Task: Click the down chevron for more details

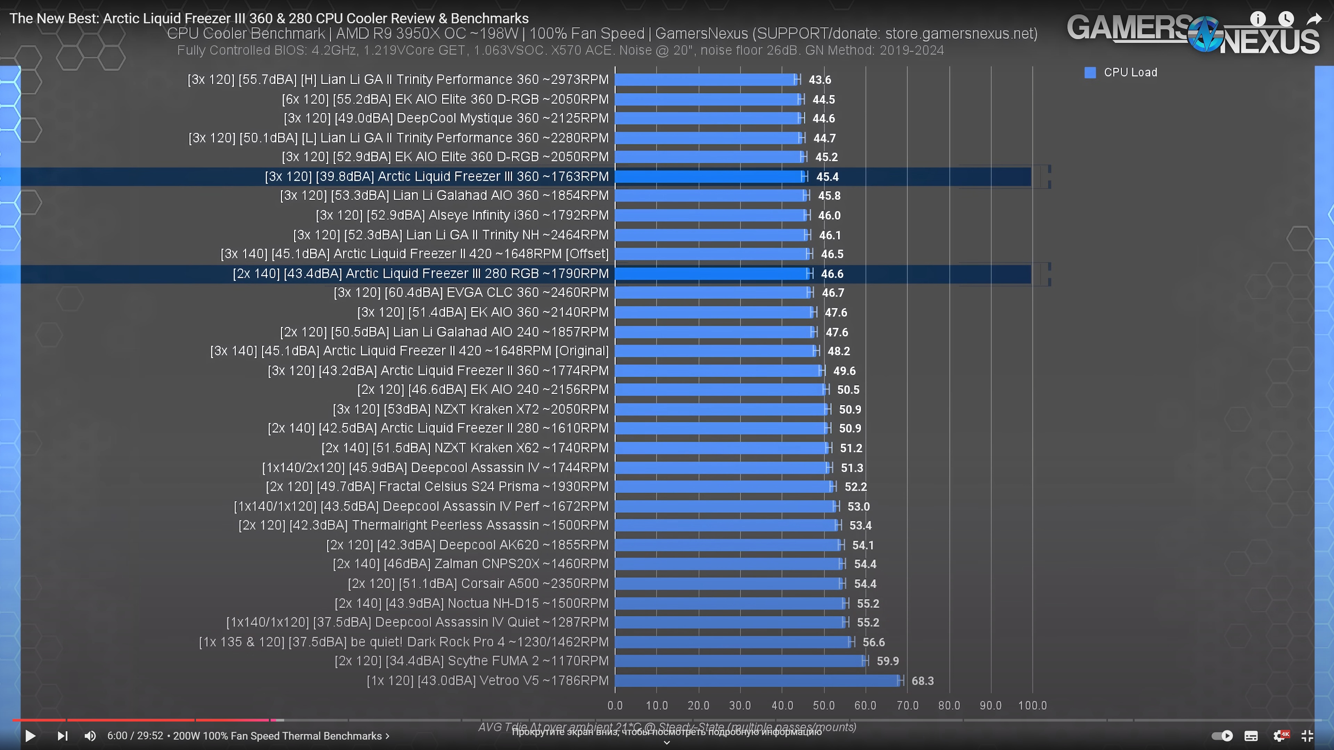Action: click(667, 743)
